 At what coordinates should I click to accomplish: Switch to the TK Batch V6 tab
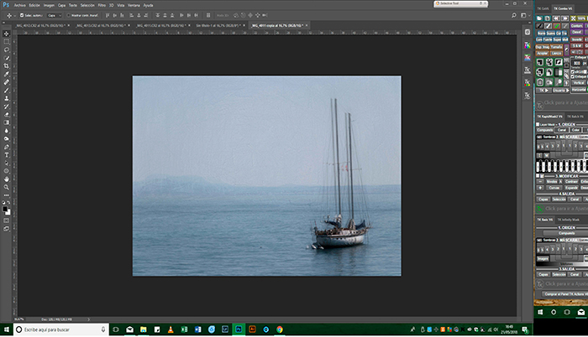(x=575, y=116)
